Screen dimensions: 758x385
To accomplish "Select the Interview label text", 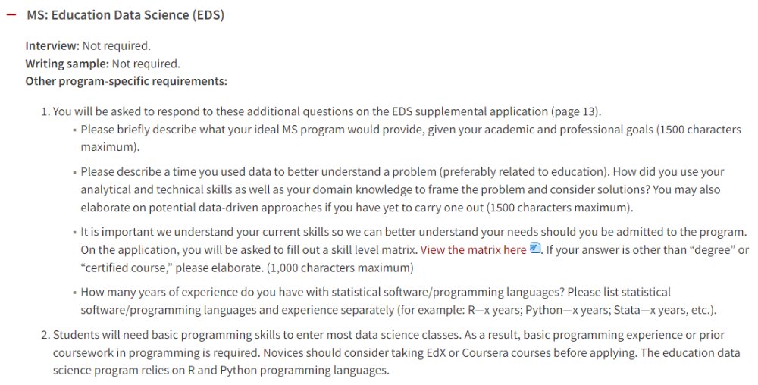I will tap(52, 46).
